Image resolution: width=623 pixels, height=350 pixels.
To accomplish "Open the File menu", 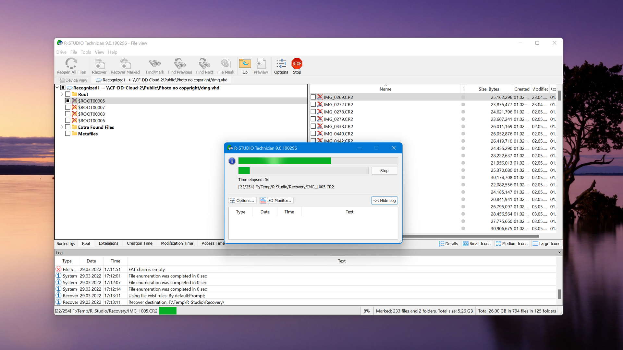I will (x=74, y=52).
